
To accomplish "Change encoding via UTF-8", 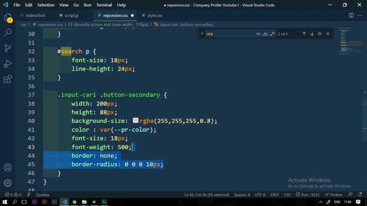I will tap(260, 195).
